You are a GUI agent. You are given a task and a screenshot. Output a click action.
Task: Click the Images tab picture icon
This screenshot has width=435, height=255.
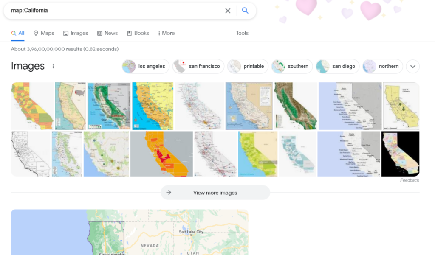(x=66, y=33)
